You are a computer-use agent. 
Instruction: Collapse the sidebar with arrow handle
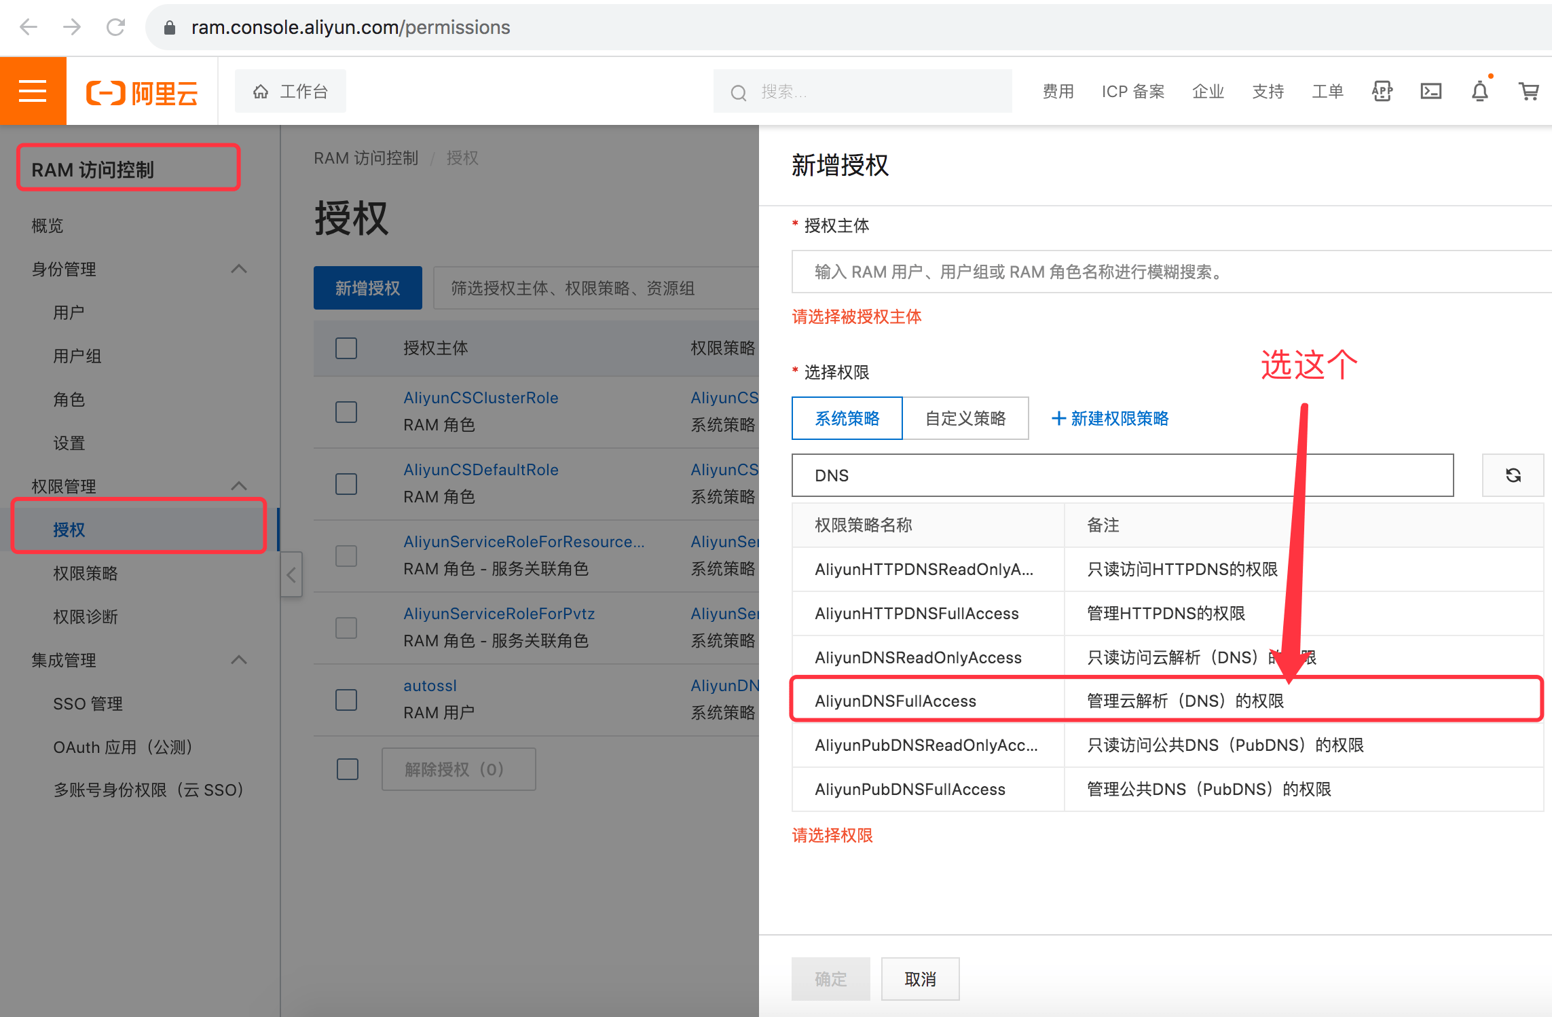point(291,574)
